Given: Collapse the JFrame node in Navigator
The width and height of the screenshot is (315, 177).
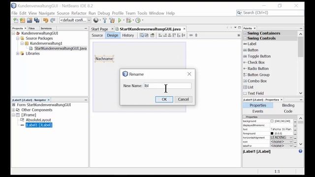Looking at the screenshot, I should pyautogui.click(x=13, y=115).
